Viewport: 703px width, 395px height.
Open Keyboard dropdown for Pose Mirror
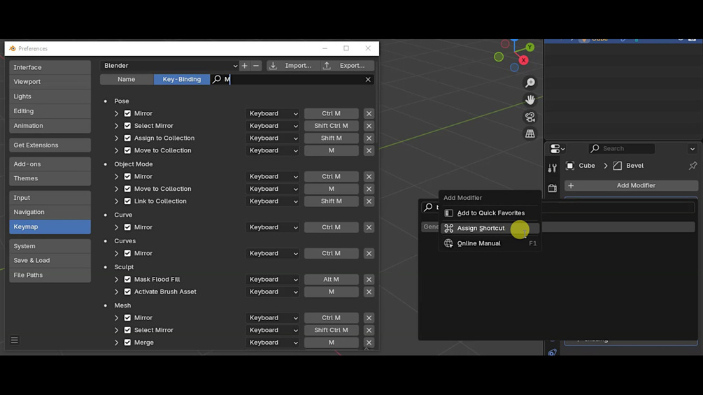pyautogui.click(x=273, y=114)
